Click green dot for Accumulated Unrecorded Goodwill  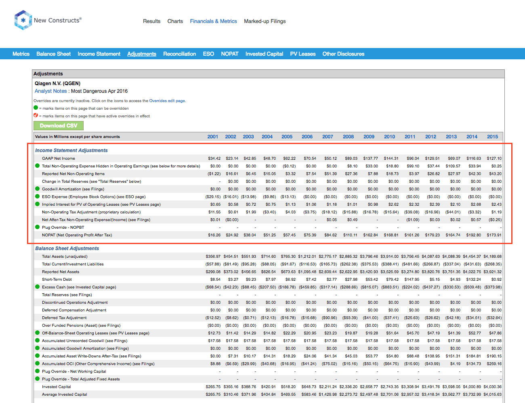(x=38, y=340)
